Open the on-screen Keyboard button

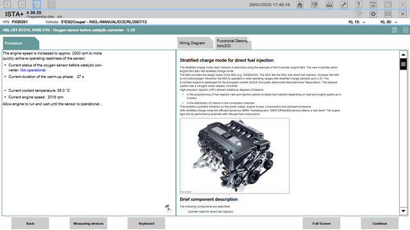coord(146,224)
